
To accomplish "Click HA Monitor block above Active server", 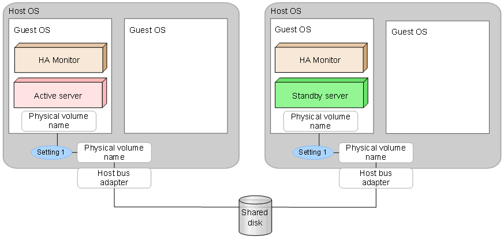I will click(x=58, y=60).
